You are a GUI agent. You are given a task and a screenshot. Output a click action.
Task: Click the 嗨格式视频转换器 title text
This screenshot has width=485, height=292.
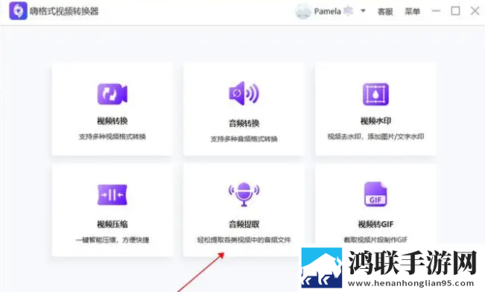coord(64,11)
